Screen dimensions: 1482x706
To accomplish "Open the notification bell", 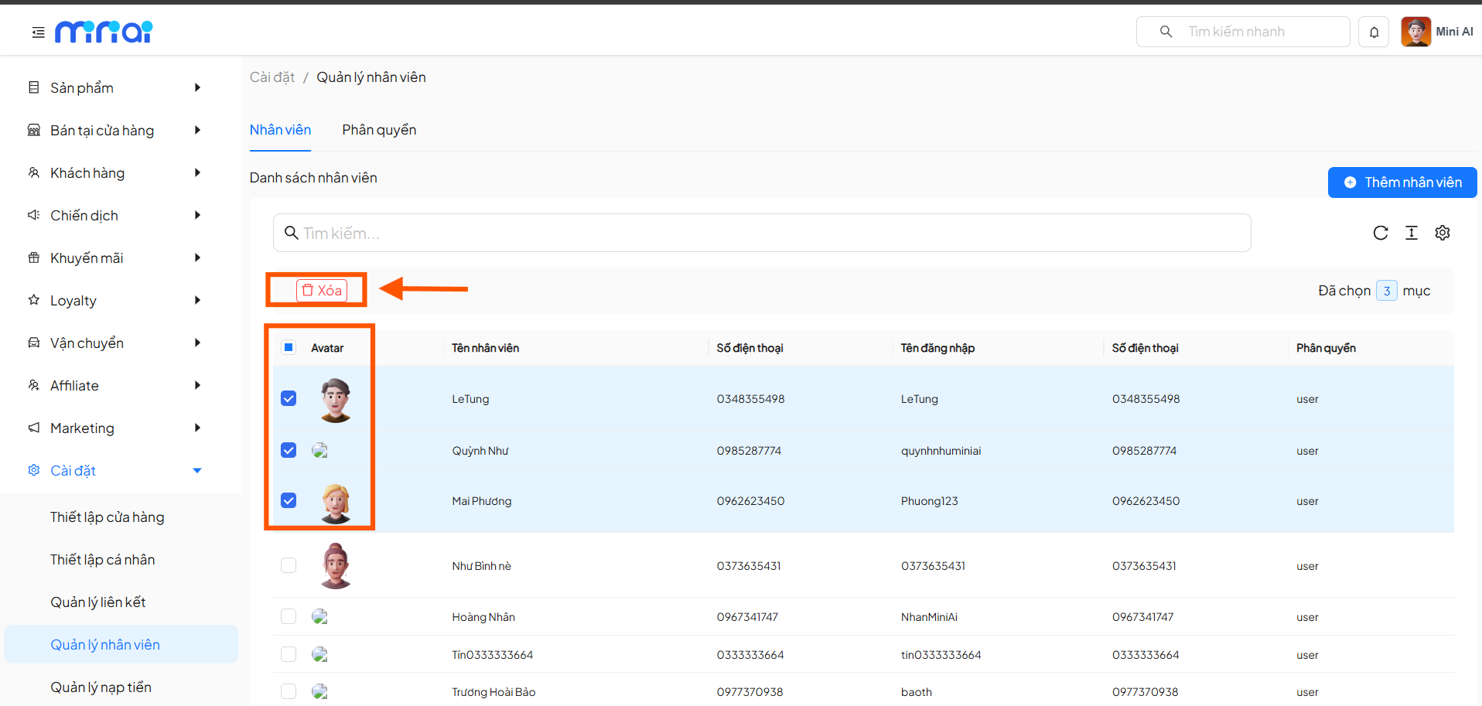I will point(1374,32).
